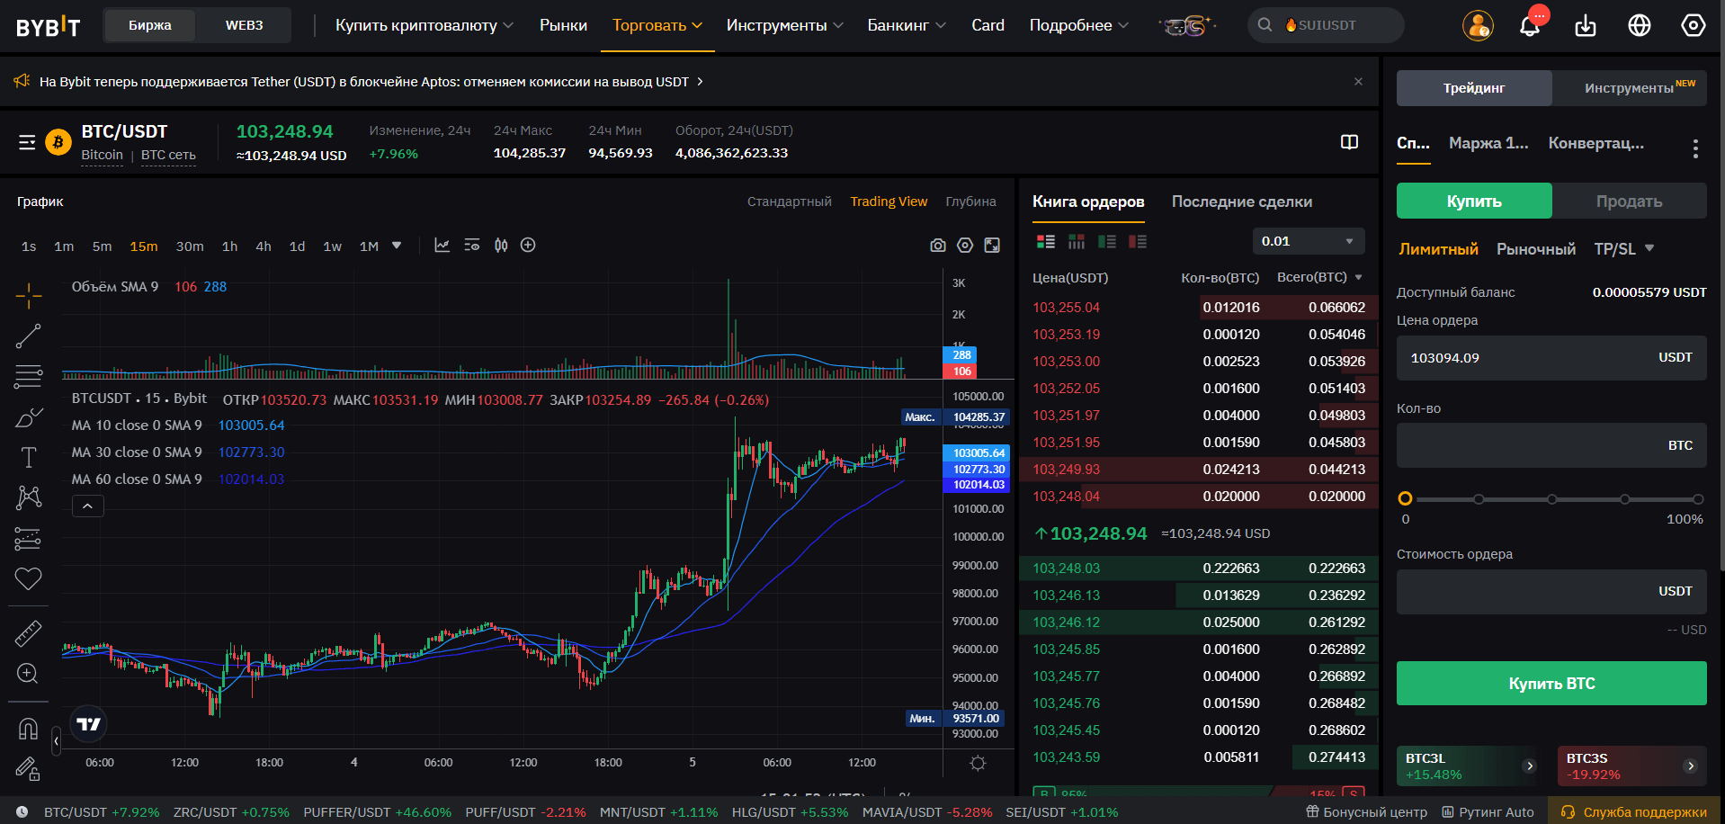
Task: Open order book 0.01 precision dropdown
Action: (x=1309, y=241)
